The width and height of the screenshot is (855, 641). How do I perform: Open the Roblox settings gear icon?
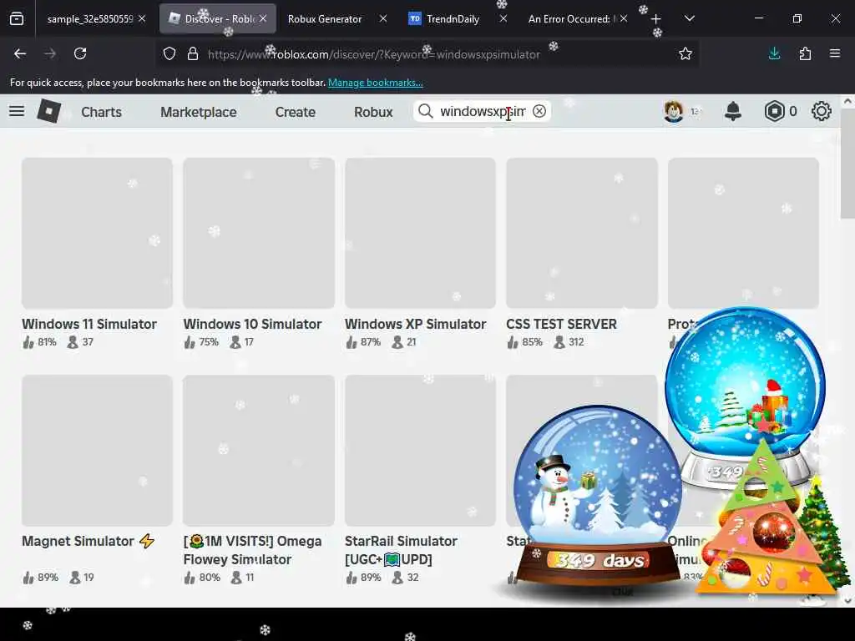822,111
